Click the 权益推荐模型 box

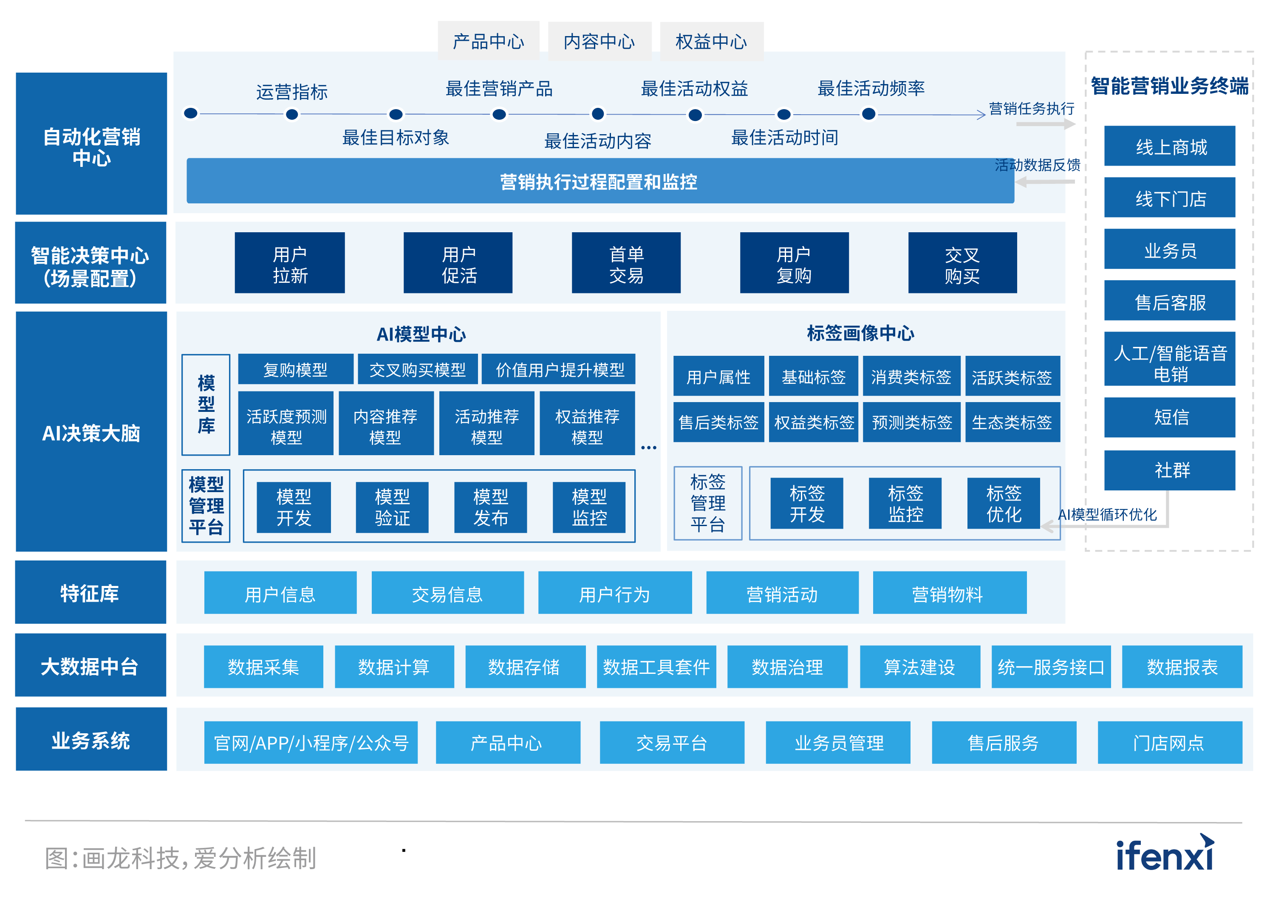(587, 423)
